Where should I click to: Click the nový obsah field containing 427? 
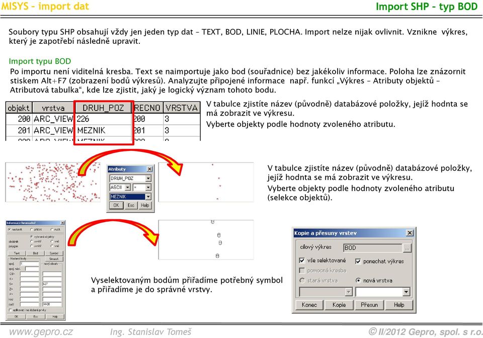pyautogui.click(x=52, y=284)
